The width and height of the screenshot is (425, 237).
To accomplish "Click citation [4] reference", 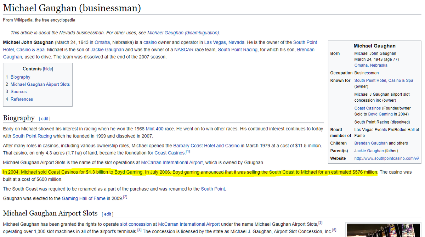I will tap(140, 230).
